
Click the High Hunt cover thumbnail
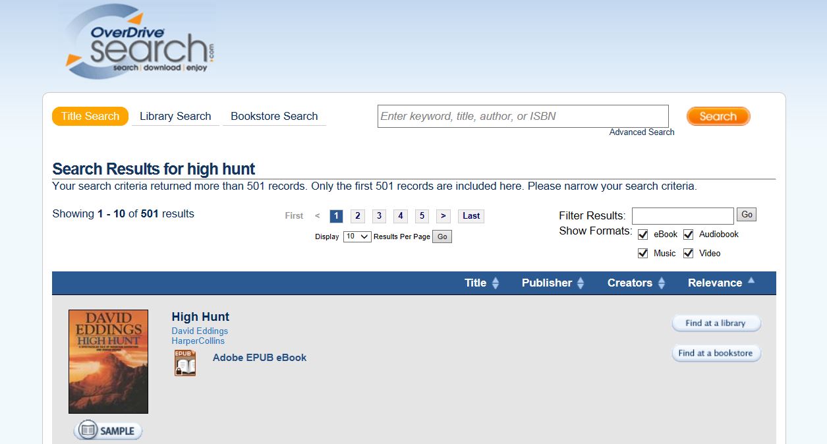point(108,362)
